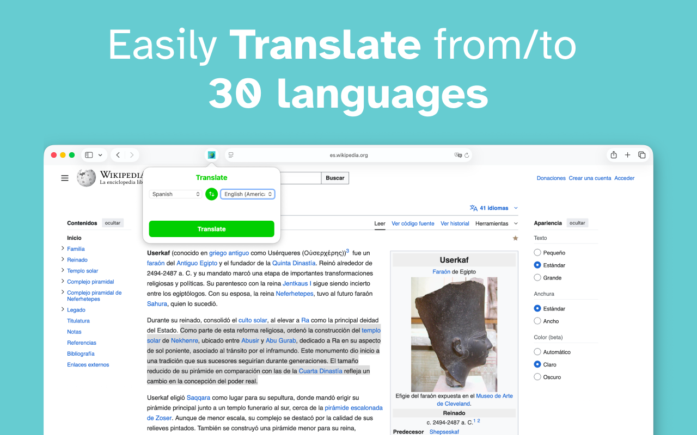Image resolution: width=697 pixels, height=435 pixels.
Task: Open Donaciones link
Action: click(551, 178)
